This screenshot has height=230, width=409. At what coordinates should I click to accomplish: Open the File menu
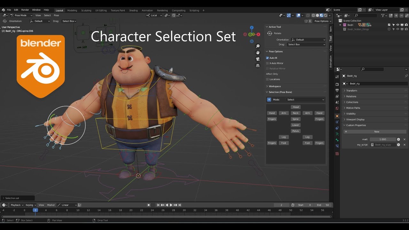(x=9, y=10)
